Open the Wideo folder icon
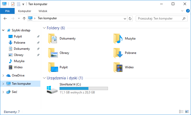Screen dimensions: 191x115 click(x=118, y=68)
